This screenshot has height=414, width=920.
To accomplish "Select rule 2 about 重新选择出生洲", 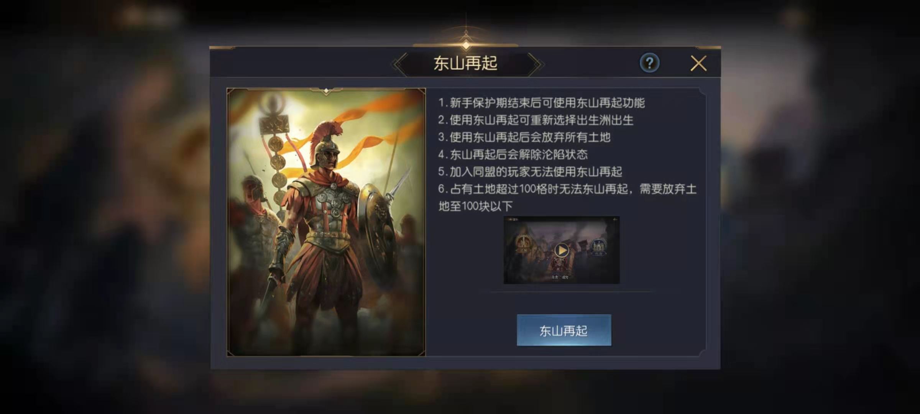I will point(536,120).
